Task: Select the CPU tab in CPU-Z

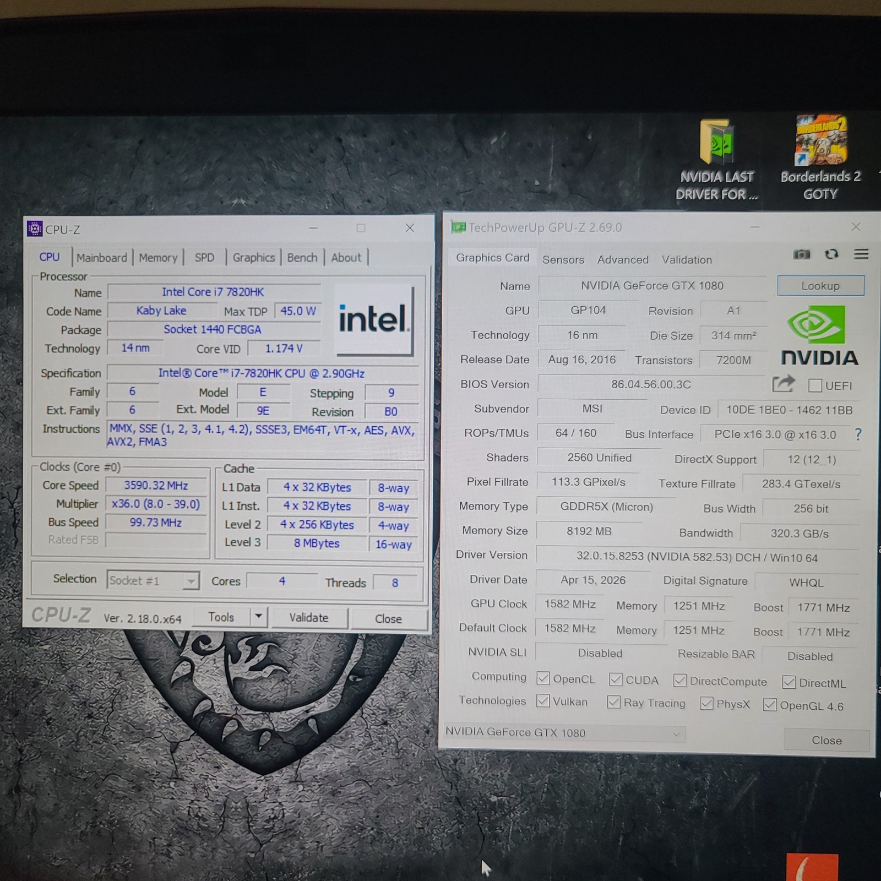Action: 50,257
